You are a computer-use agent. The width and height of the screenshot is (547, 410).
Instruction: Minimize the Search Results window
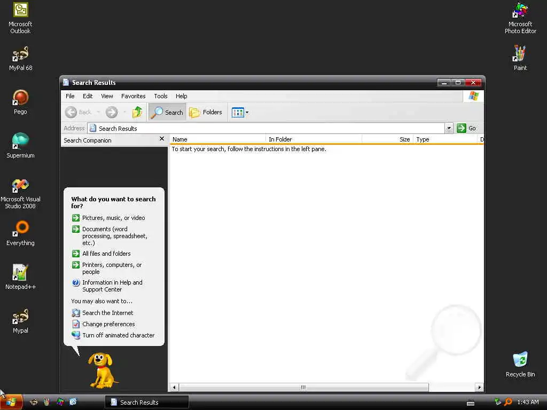(444, 83)
